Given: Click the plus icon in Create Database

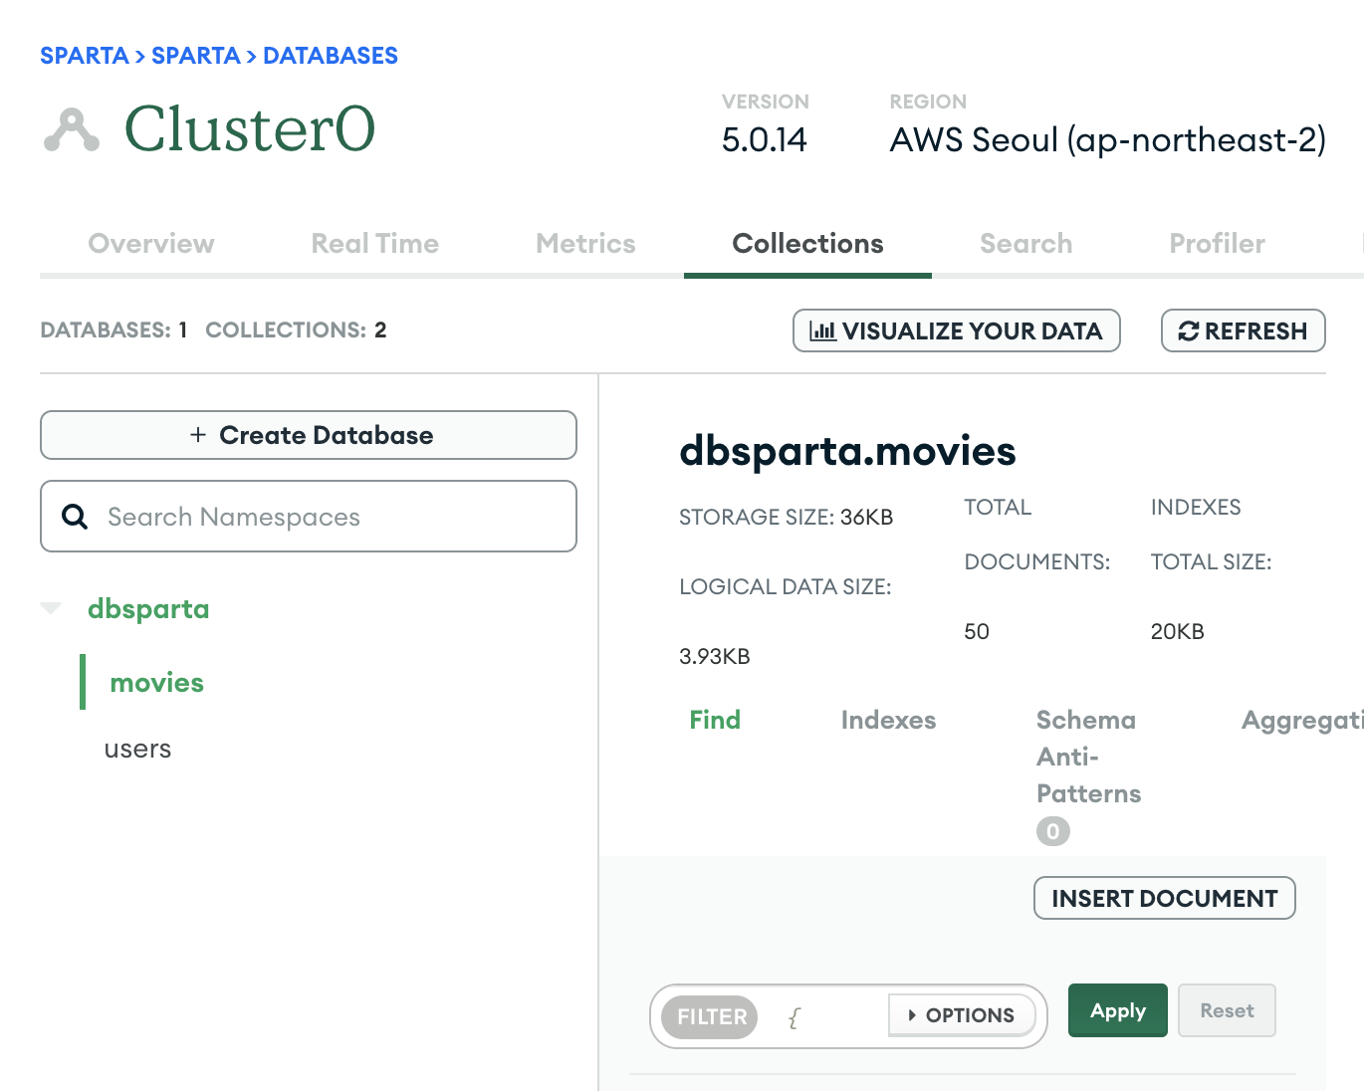Looking at the screenshot, I should coord(198,435).
